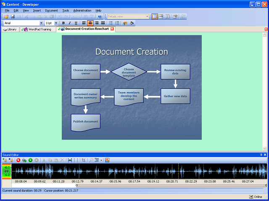Open the View menu
The height and width of the screenshot is (201, 269).
pos(26,10)
